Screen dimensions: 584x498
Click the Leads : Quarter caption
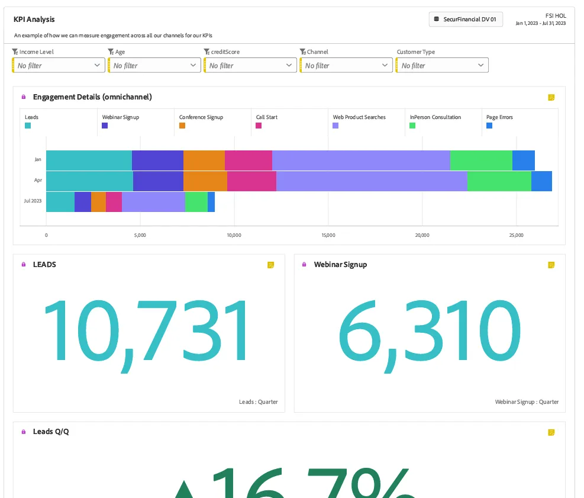pyautogui.click(x=259, y=402)
